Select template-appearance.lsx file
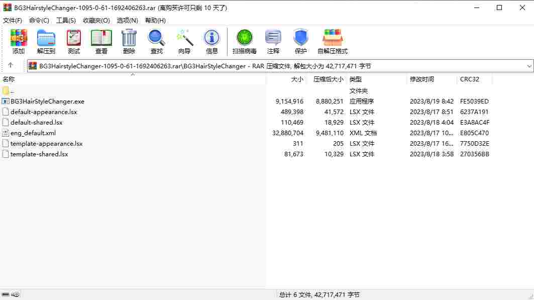Viewport: 534px width, 300px height. [46, 144]
